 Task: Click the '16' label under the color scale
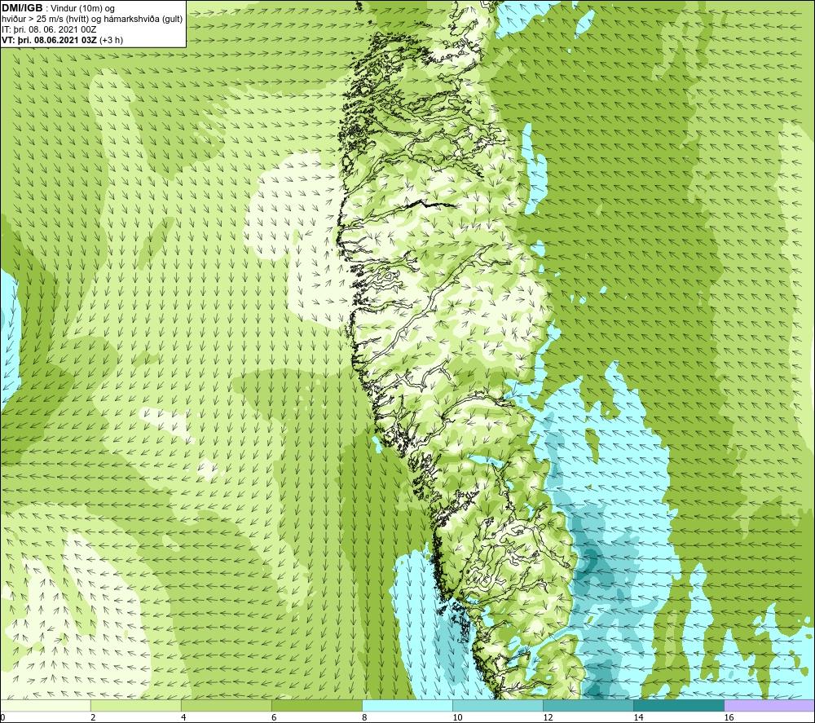tap(729, 718)
